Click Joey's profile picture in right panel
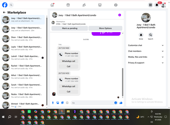Image resolution: width=170 pixels, height=125 pixels. 146,18
